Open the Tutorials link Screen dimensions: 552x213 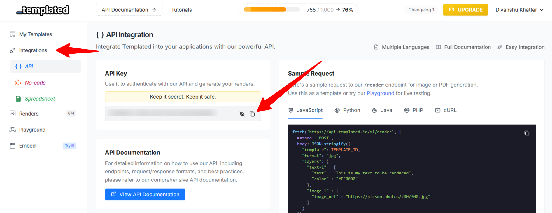tap(181, 10)
